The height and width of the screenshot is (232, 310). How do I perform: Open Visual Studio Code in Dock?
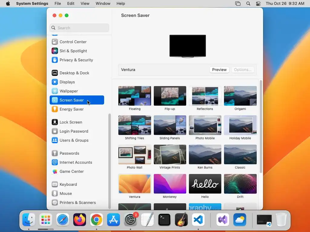[x=198, y=220]
